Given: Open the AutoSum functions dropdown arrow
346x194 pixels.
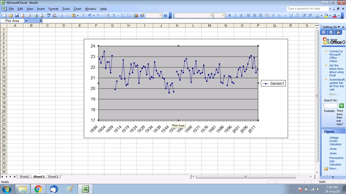Looking at the screenshot, I should point(118,15).
